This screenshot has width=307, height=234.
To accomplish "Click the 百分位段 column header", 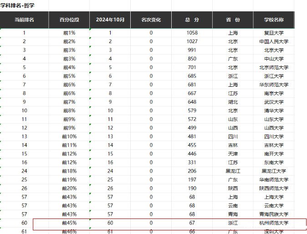I will [69, 20].
